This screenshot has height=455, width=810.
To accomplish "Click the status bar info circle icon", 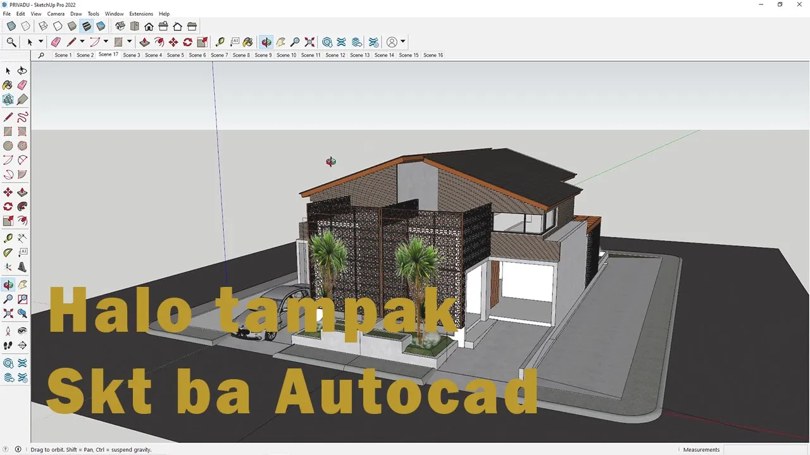I will coord(18,449).
